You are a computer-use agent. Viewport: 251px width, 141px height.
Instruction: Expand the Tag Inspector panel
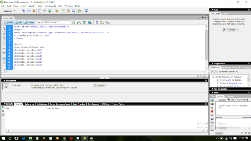coord(213,89)
